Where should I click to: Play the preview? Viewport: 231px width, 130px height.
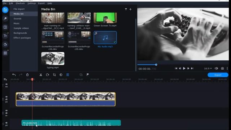pos(184,68)
